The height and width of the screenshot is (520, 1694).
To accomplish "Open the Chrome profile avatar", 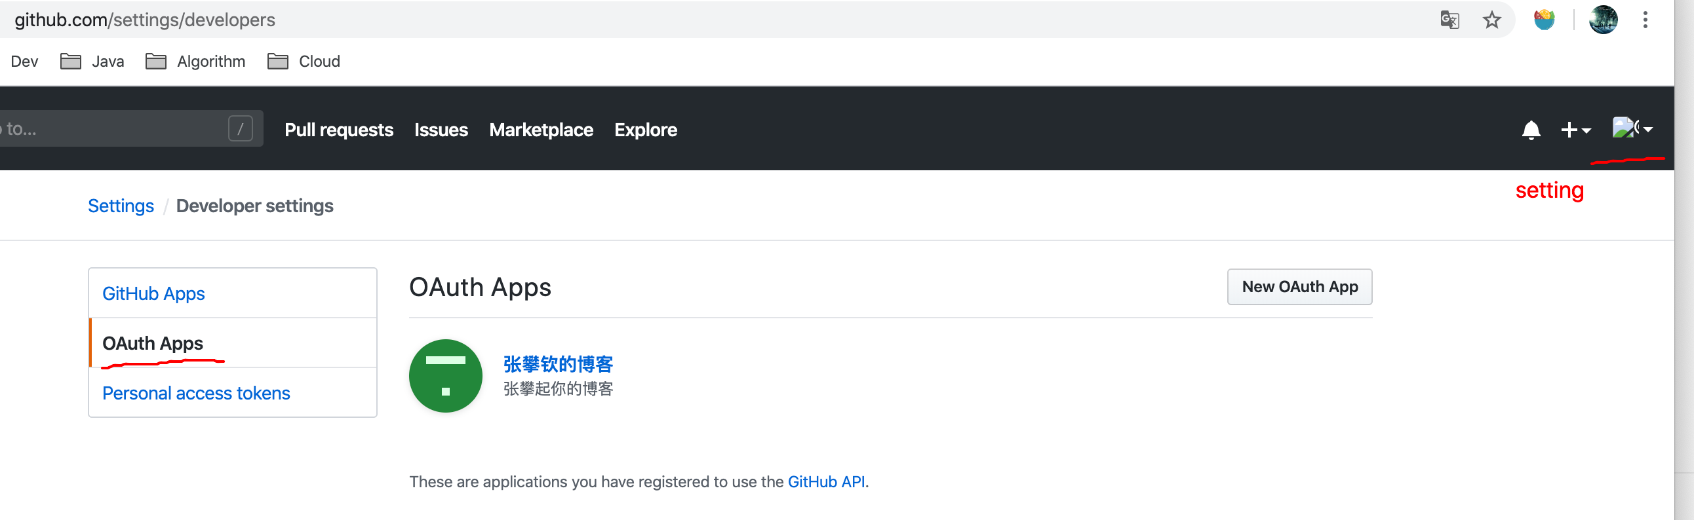I will [1604, 20].
